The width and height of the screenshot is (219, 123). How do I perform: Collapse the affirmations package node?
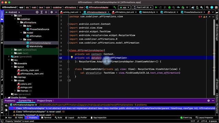pyautogui.click(x=18, y=23)
